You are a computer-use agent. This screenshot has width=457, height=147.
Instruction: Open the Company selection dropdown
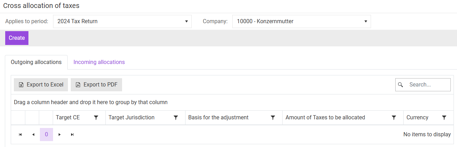tap(301, 21)
